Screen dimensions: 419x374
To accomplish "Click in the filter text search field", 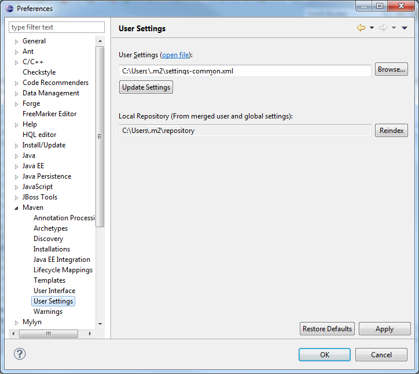I will pos(57,27).
